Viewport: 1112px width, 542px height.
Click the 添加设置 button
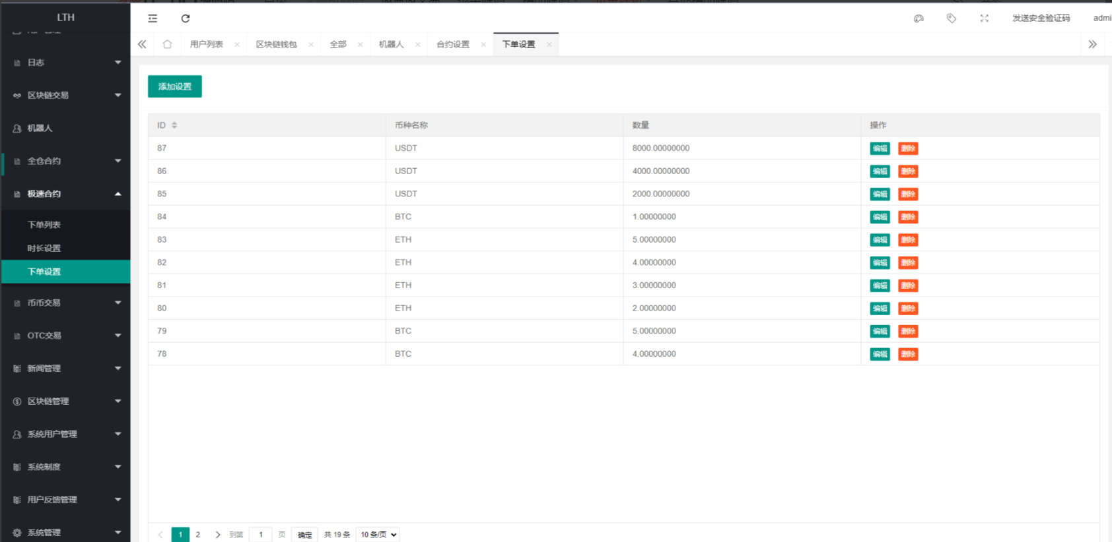pyautogui.click(x=175, y=86)
